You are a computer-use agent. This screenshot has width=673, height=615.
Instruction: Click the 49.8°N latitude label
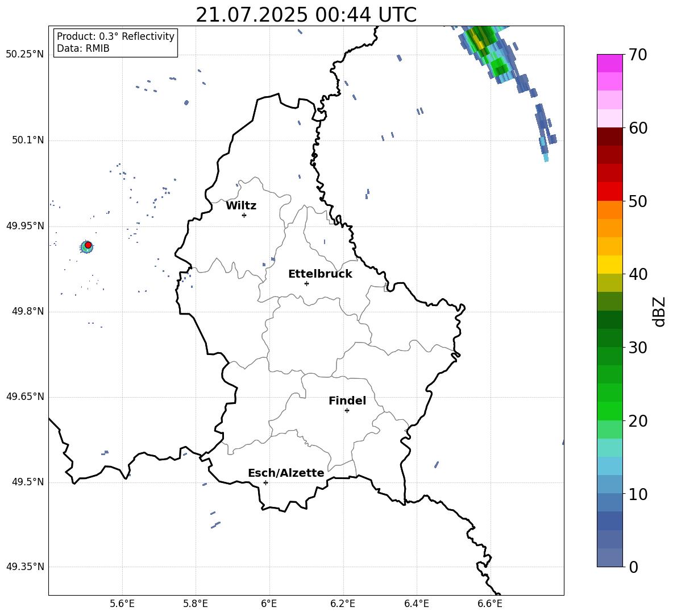pyautogui.click(x=27, y=311)
